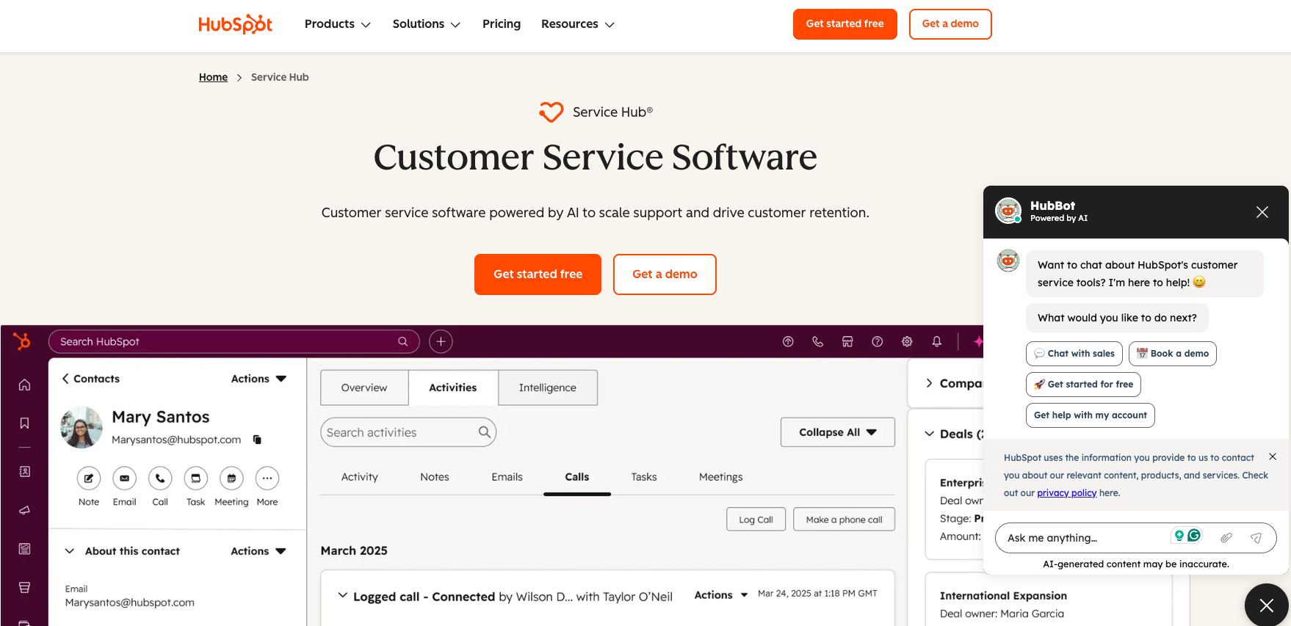
Task: Click Chat with sales quick reply
Action: click(1074, 354)
